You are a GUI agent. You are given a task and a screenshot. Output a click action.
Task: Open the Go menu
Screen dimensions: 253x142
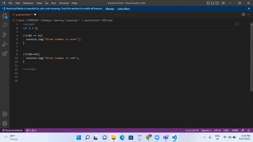pos(47,3)
